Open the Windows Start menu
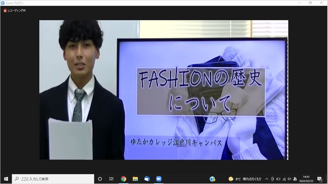The image size is (328, 184). pyautogui.click(x=6, y=179)
